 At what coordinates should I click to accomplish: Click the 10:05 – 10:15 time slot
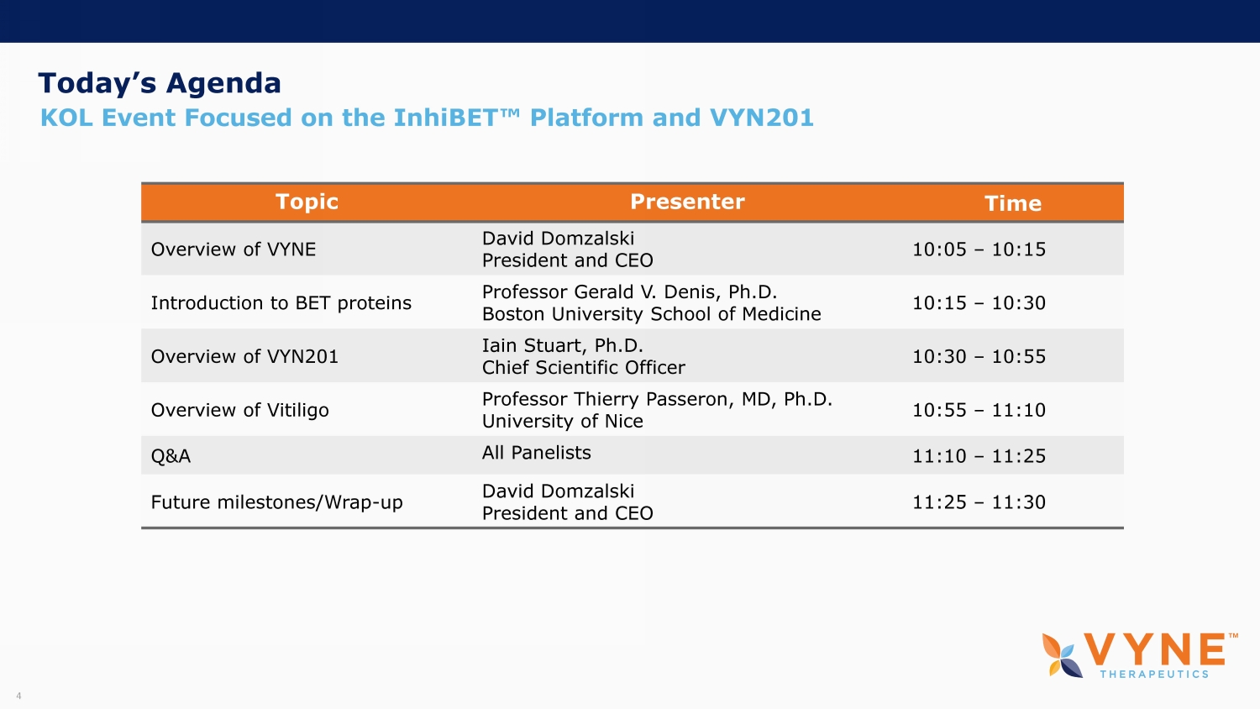[979, 249]
